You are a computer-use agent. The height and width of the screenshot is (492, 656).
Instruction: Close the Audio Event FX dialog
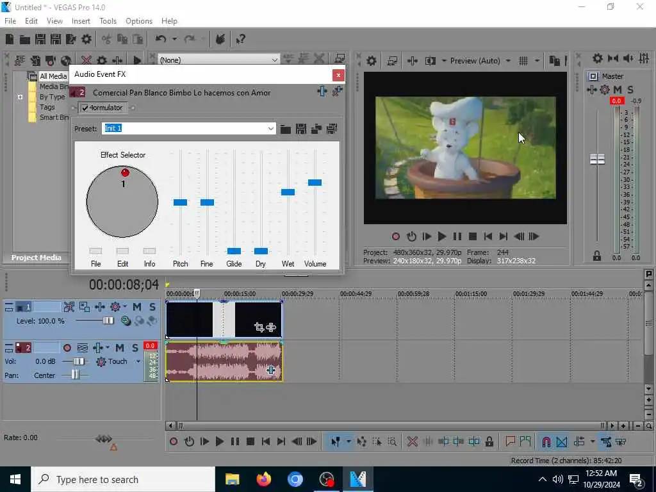(338, 75)
